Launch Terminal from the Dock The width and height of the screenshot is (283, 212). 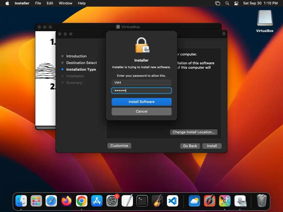[x=142, y=201]
